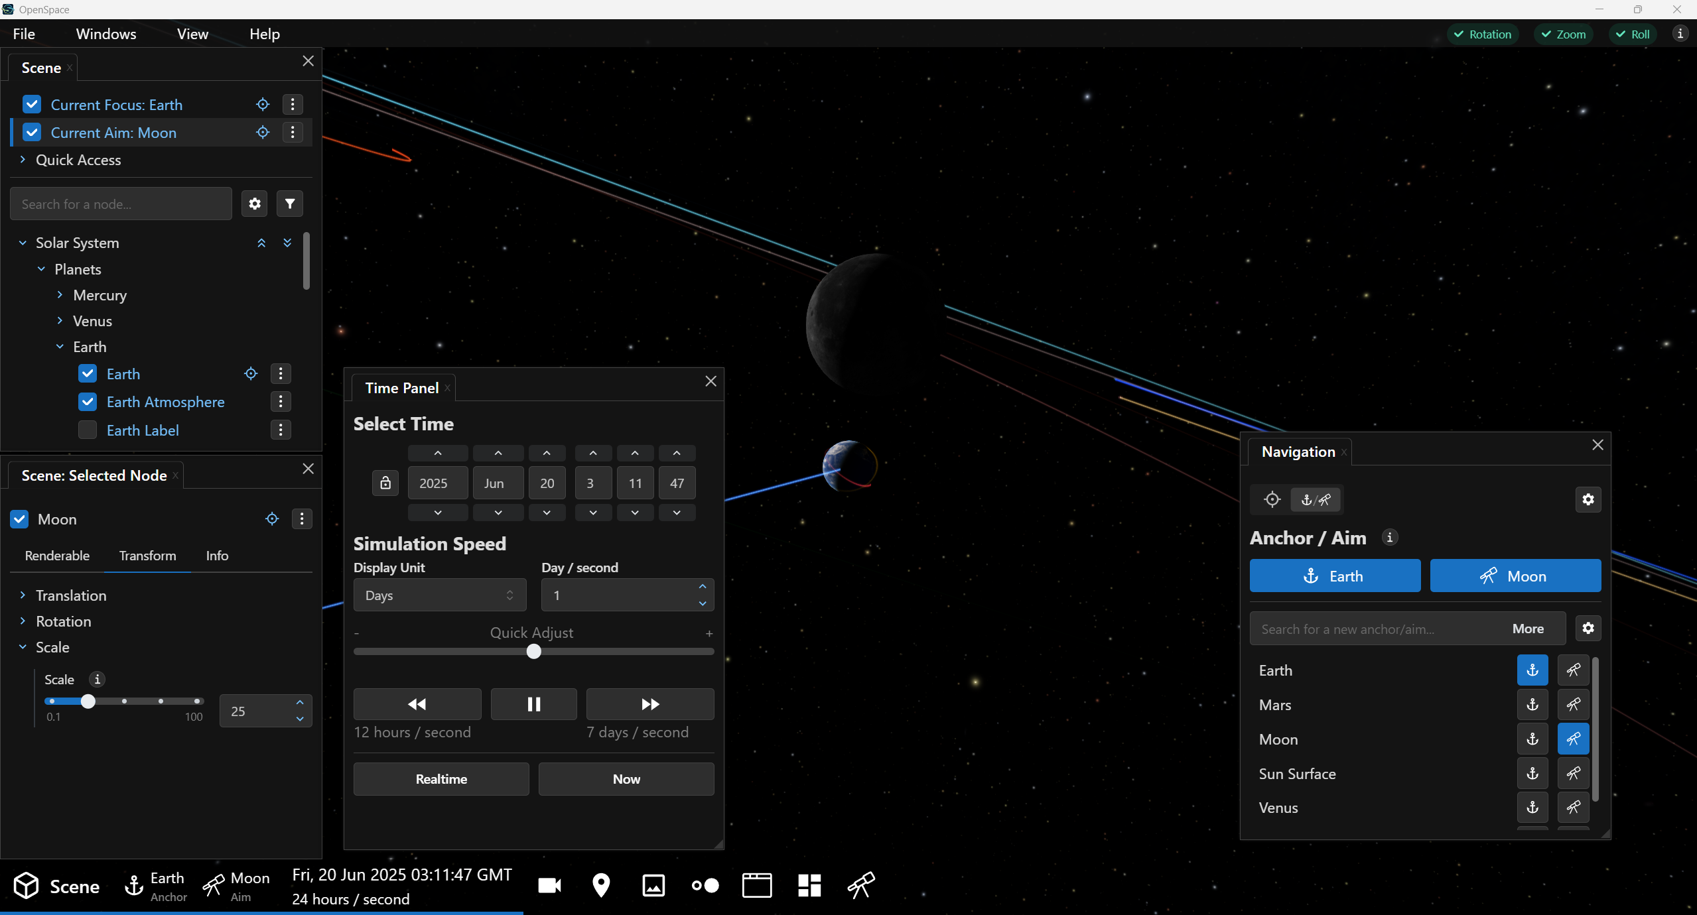Image resolution: width=1697 pixels, height=915 pixels.
Task: Click the Search for a node field
Action: pyautogui.click(x=121, y=204)
